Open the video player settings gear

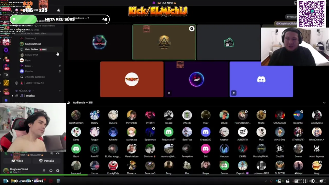321,181
